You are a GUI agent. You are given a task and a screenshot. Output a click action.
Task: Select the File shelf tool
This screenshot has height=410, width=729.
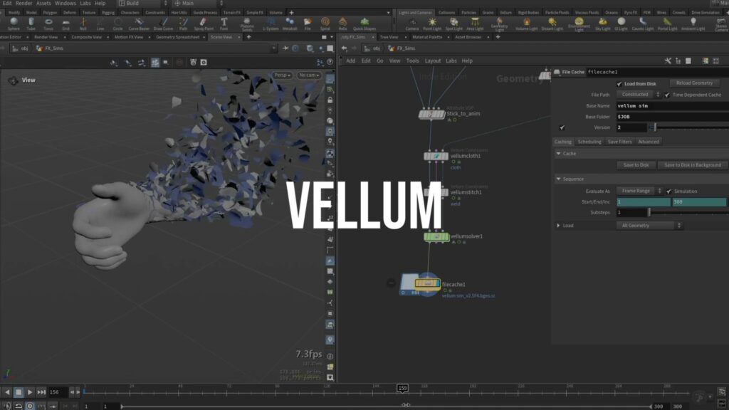[x=308, y=24]
